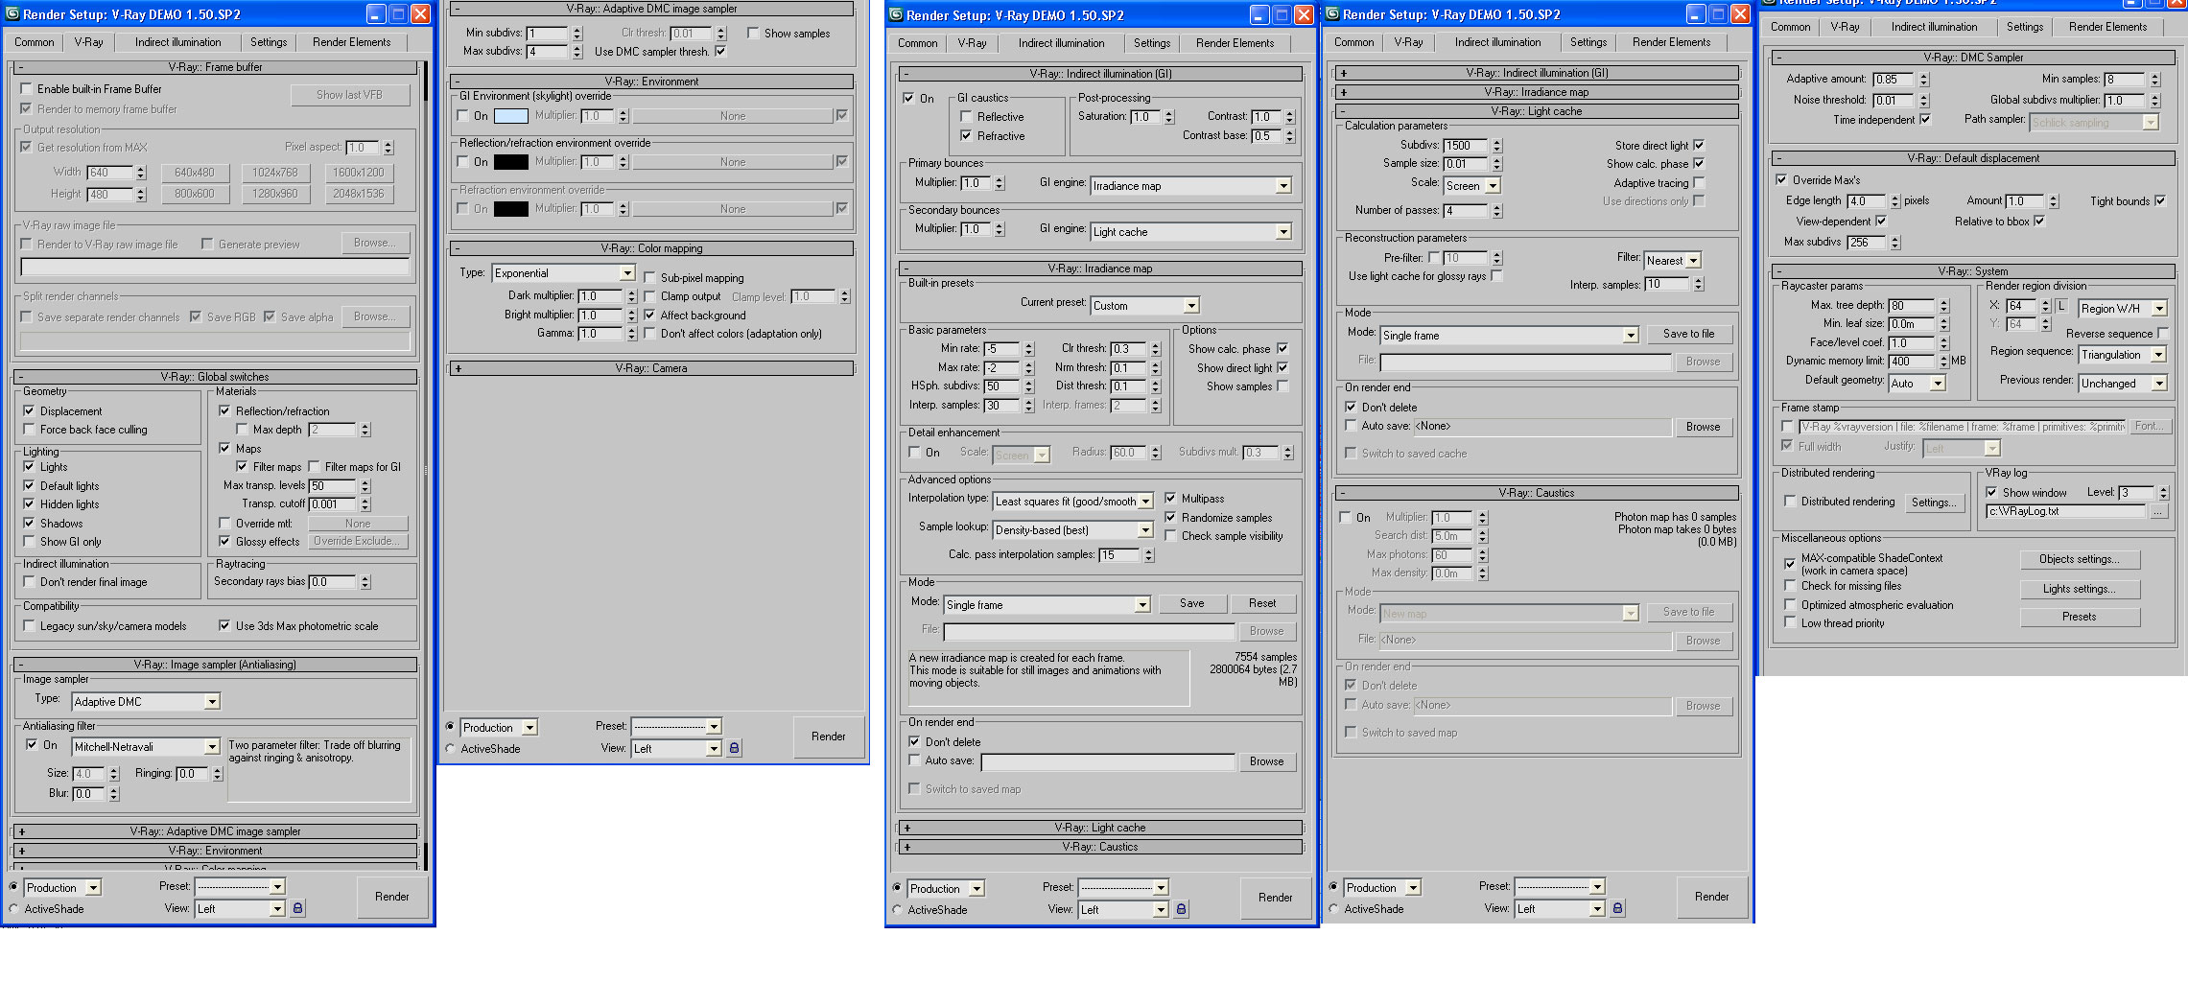This screenshot has height=982, width=2188.
Task: Select ActiveShade radio in Frame buffer window
Action: click(13, 909)
